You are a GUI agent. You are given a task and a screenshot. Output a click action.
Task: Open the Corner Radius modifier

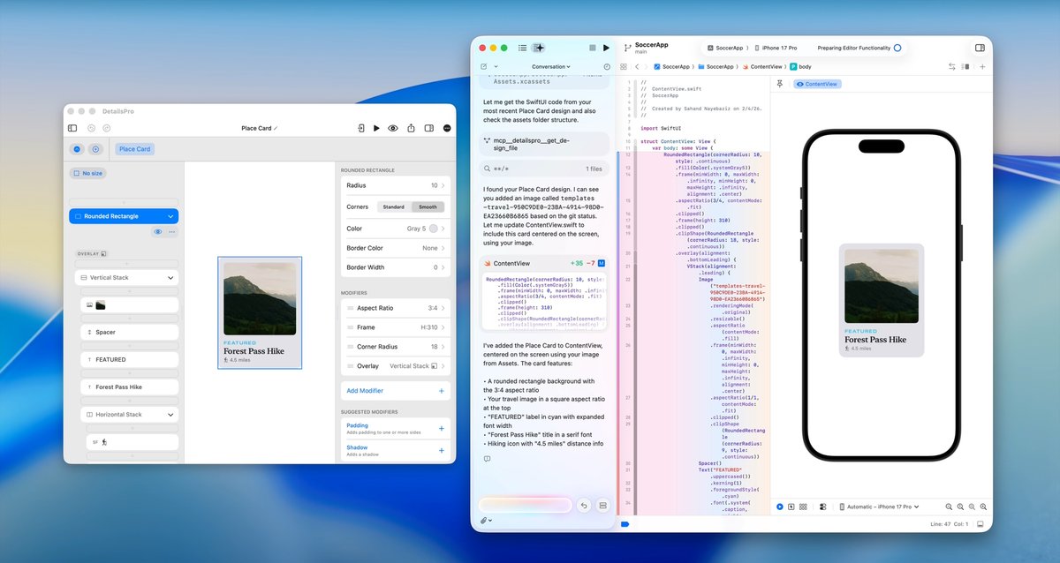coord(395,347)
